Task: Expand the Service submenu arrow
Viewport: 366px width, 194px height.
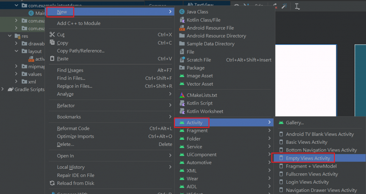Action: click(269, 146)
